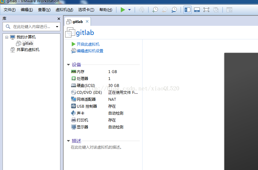Click the 硬盘(SCSI) hard disk row
The height and width of the screenshot is (170, 258).
(x=105, y=86)
